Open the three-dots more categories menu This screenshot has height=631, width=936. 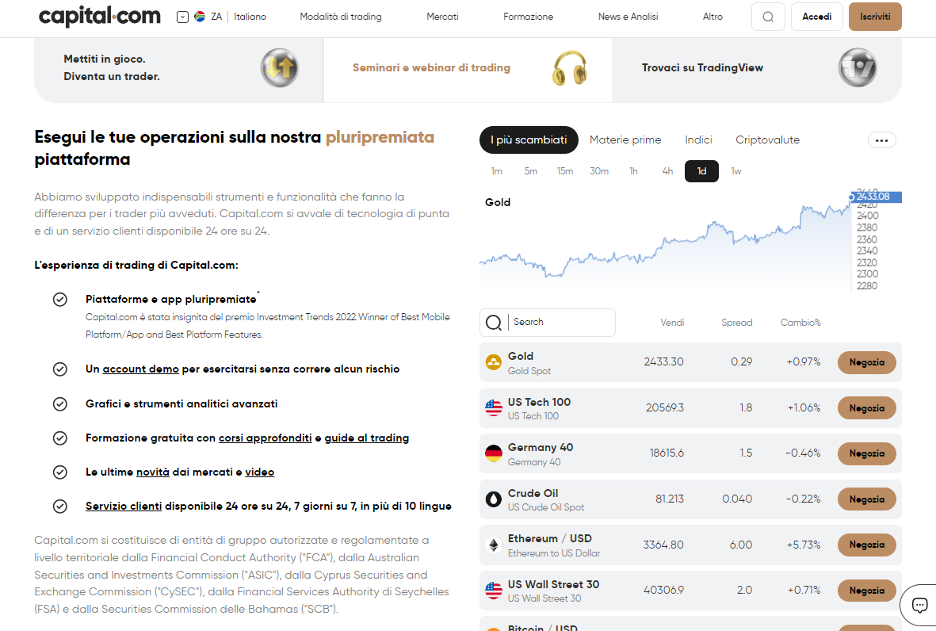[881, 140]
